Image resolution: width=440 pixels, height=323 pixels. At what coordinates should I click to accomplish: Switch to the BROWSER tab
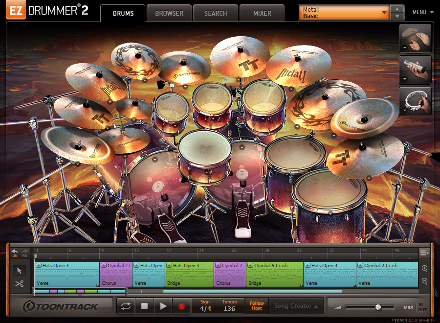click(x=169, y=13)
